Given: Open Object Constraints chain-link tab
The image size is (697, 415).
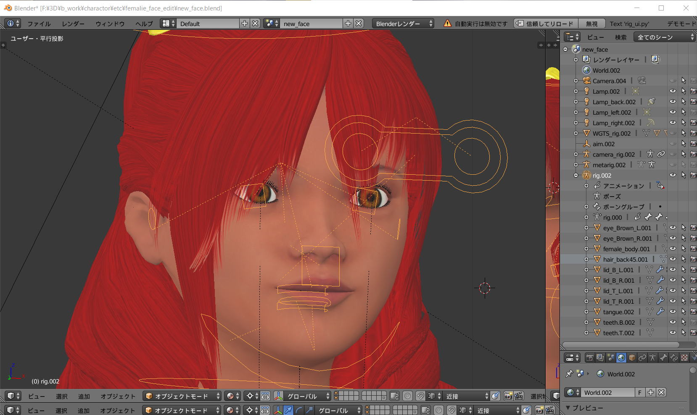Looking at the screenshot, I should (x=642, y=358).
